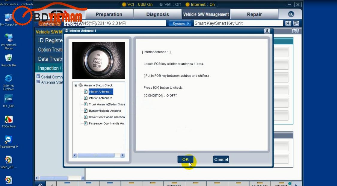Switch to Vehicle S/W Management tab
This screenshot has width=337, height=186.
pos(206,14)
